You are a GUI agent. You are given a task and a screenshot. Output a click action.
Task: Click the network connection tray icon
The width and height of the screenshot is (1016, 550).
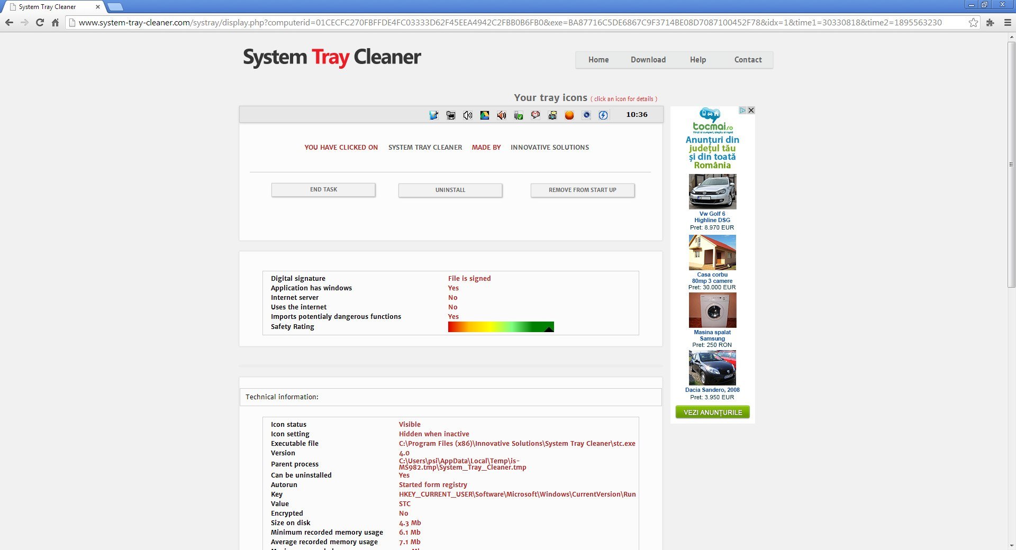click(451, 115)
